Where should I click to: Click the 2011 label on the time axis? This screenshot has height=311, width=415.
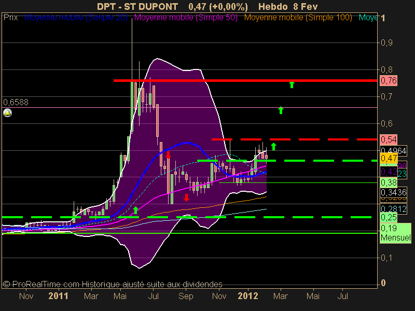pyautogui.click(x=58, y=296)
